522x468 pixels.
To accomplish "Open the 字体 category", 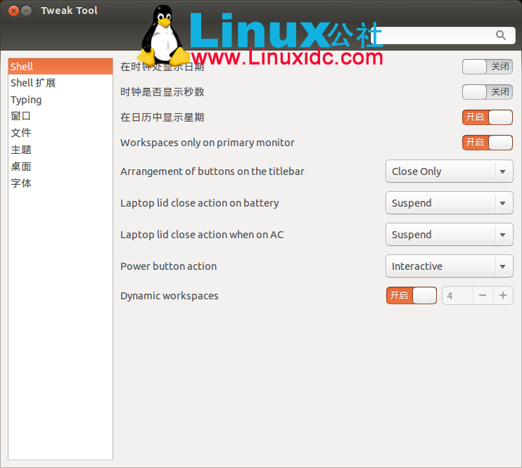I will (x=61, y=183).
